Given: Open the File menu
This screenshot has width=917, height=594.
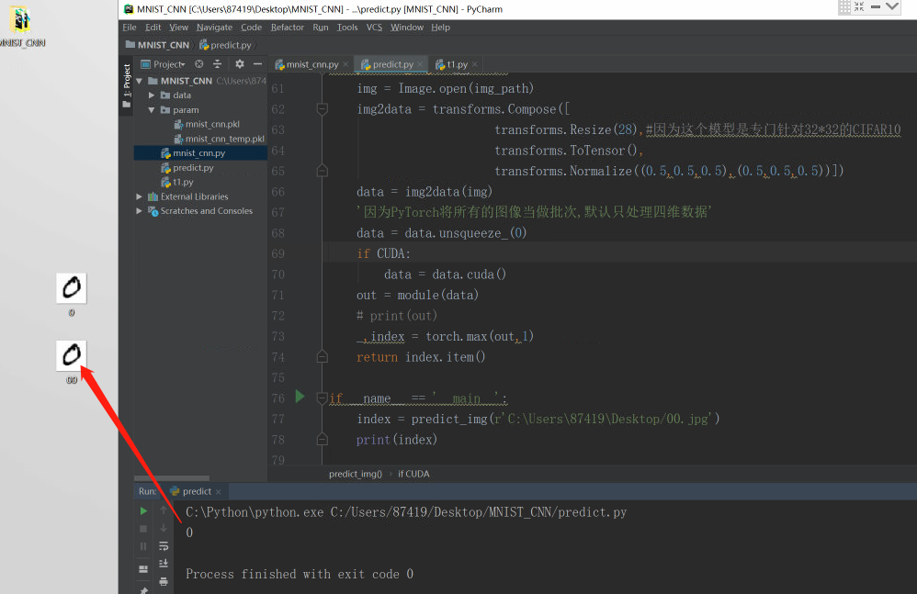Looking at the screenshot, I should click(x=130, y=28).
